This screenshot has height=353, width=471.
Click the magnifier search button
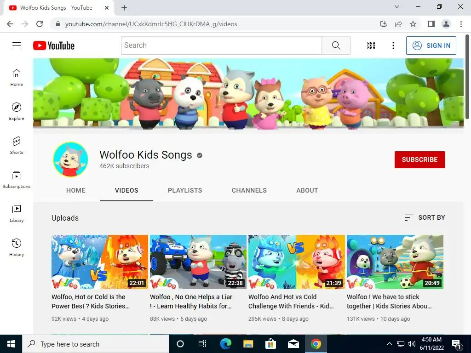click(x=336, y=46)
